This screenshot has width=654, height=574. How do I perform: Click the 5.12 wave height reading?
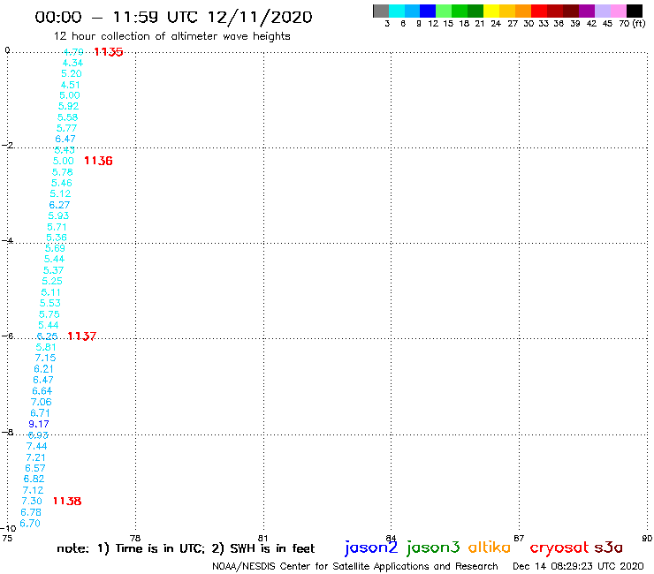(x=60, y=193)
